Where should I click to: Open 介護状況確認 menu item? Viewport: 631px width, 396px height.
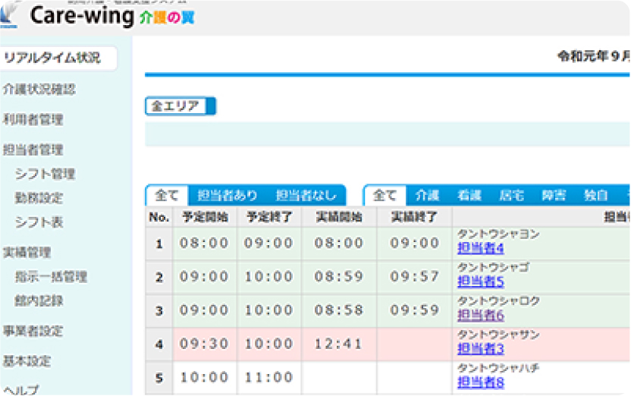coord(39,89)
